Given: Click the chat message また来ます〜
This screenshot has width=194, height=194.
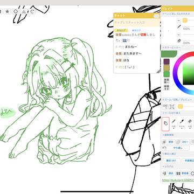Looking at the screenshot, I should point(132,53).
